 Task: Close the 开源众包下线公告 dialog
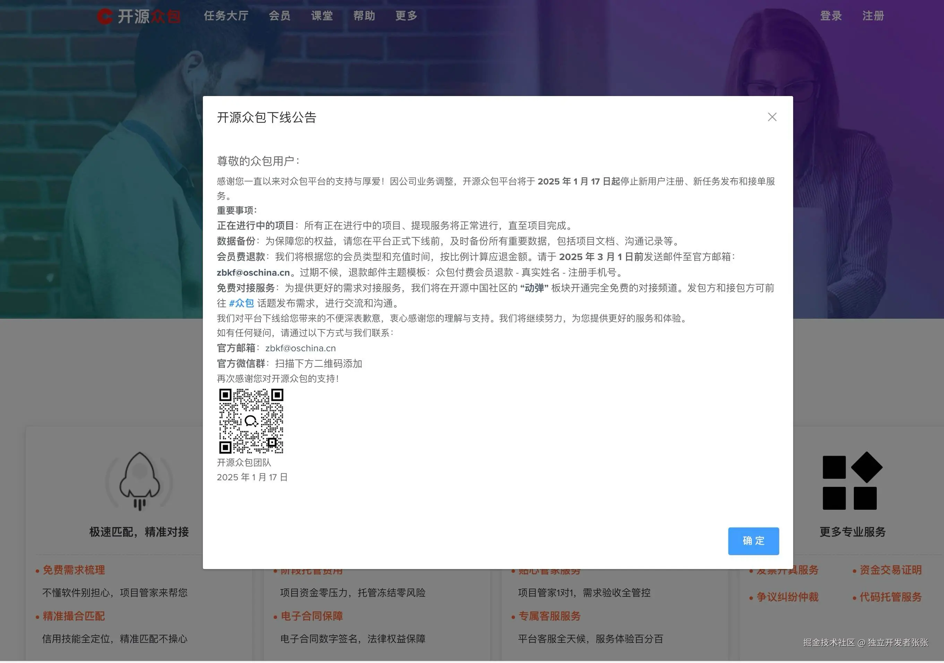click(x=772, y=117)
